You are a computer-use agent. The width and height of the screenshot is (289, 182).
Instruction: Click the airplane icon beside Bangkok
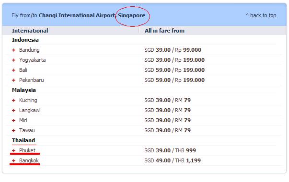pos(13,160)
